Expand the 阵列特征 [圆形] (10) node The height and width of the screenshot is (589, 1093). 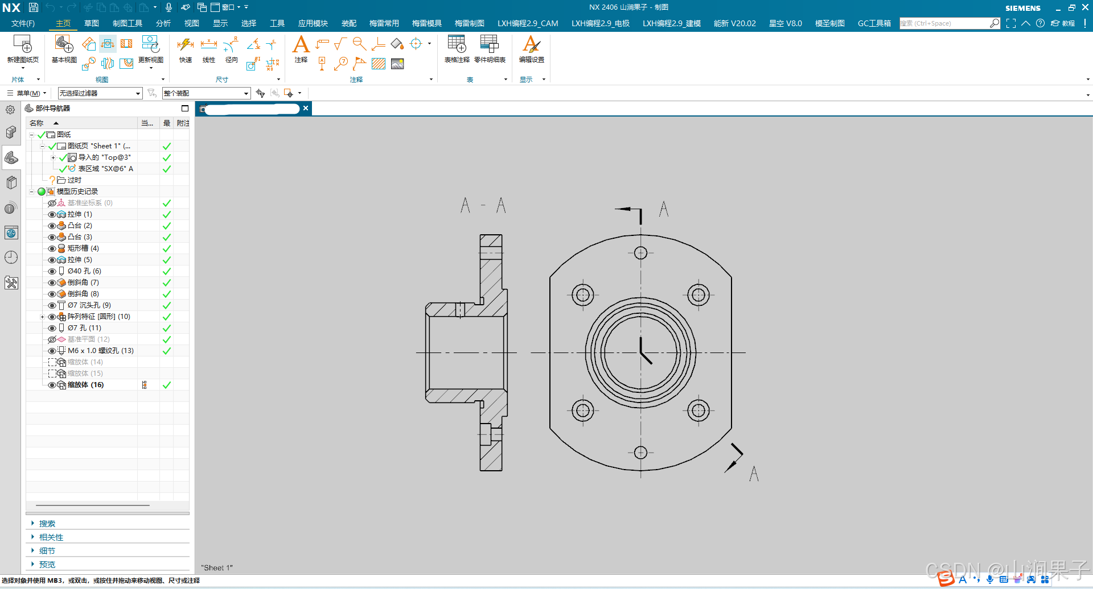click(42, 317)
